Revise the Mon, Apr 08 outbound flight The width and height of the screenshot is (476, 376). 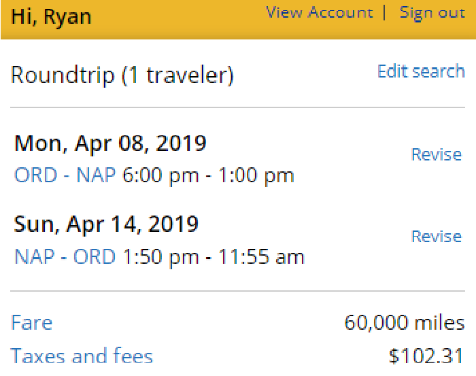tap(436, 155)
